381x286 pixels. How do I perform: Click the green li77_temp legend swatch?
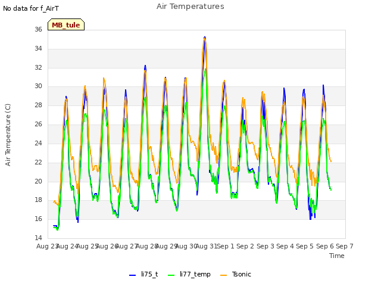(171, 275)
